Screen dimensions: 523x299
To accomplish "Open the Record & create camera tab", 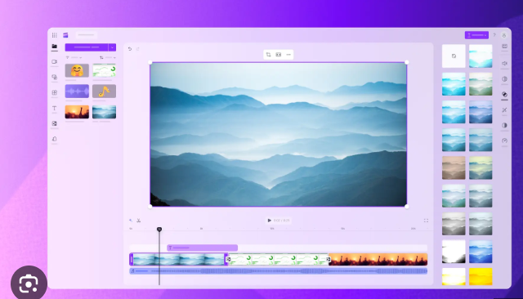I will tap(55, 61).
